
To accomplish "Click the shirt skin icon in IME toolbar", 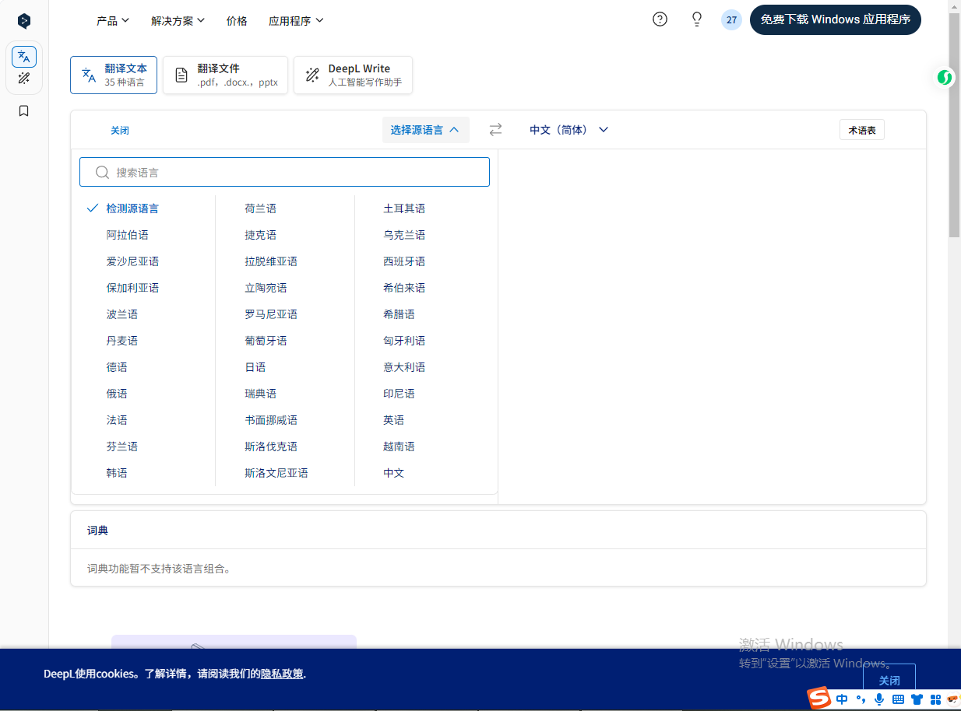I will (917, 699).
